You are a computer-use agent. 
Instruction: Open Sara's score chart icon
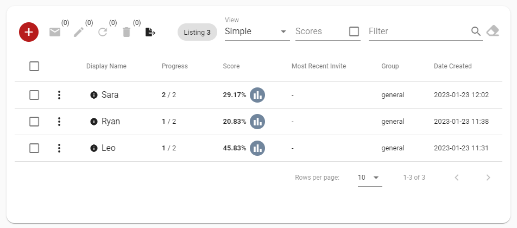click(257, 95)
